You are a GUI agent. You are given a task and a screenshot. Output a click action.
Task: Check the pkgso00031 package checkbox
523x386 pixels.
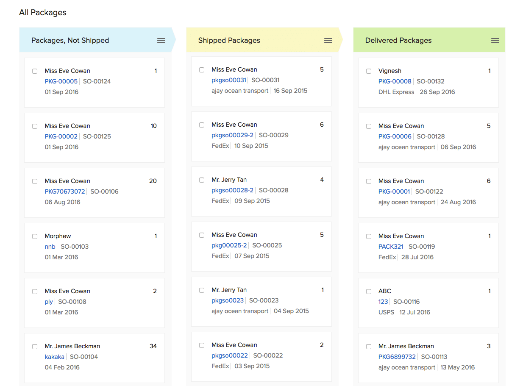(x=202, y=69)
